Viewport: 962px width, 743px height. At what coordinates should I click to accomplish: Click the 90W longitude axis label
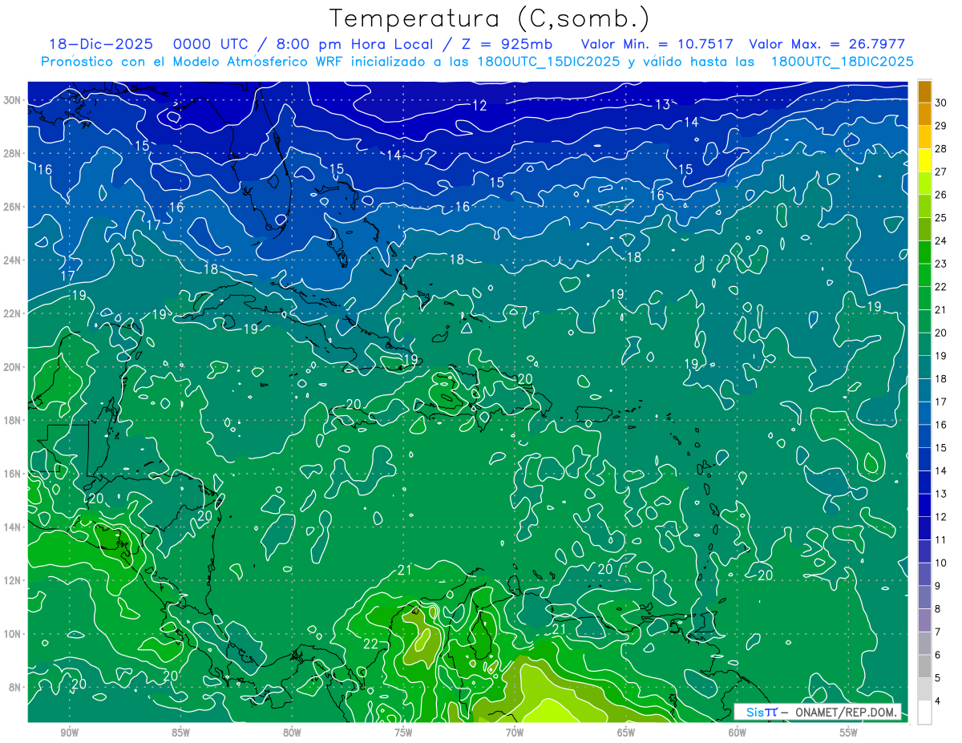click(x=70, y=733)
